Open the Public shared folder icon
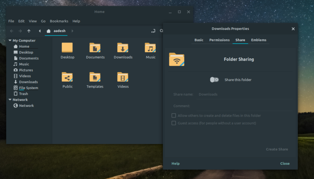Screen dimensions: 314x179 pyautogui.click(x=67, y=77)
